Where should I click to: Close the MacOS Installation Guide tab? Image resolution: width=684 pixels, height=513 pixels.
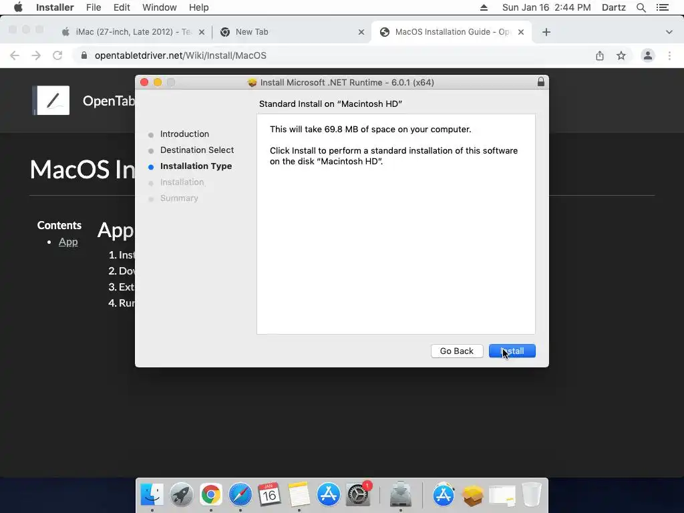pyautogui.click(x=521, y=32)
